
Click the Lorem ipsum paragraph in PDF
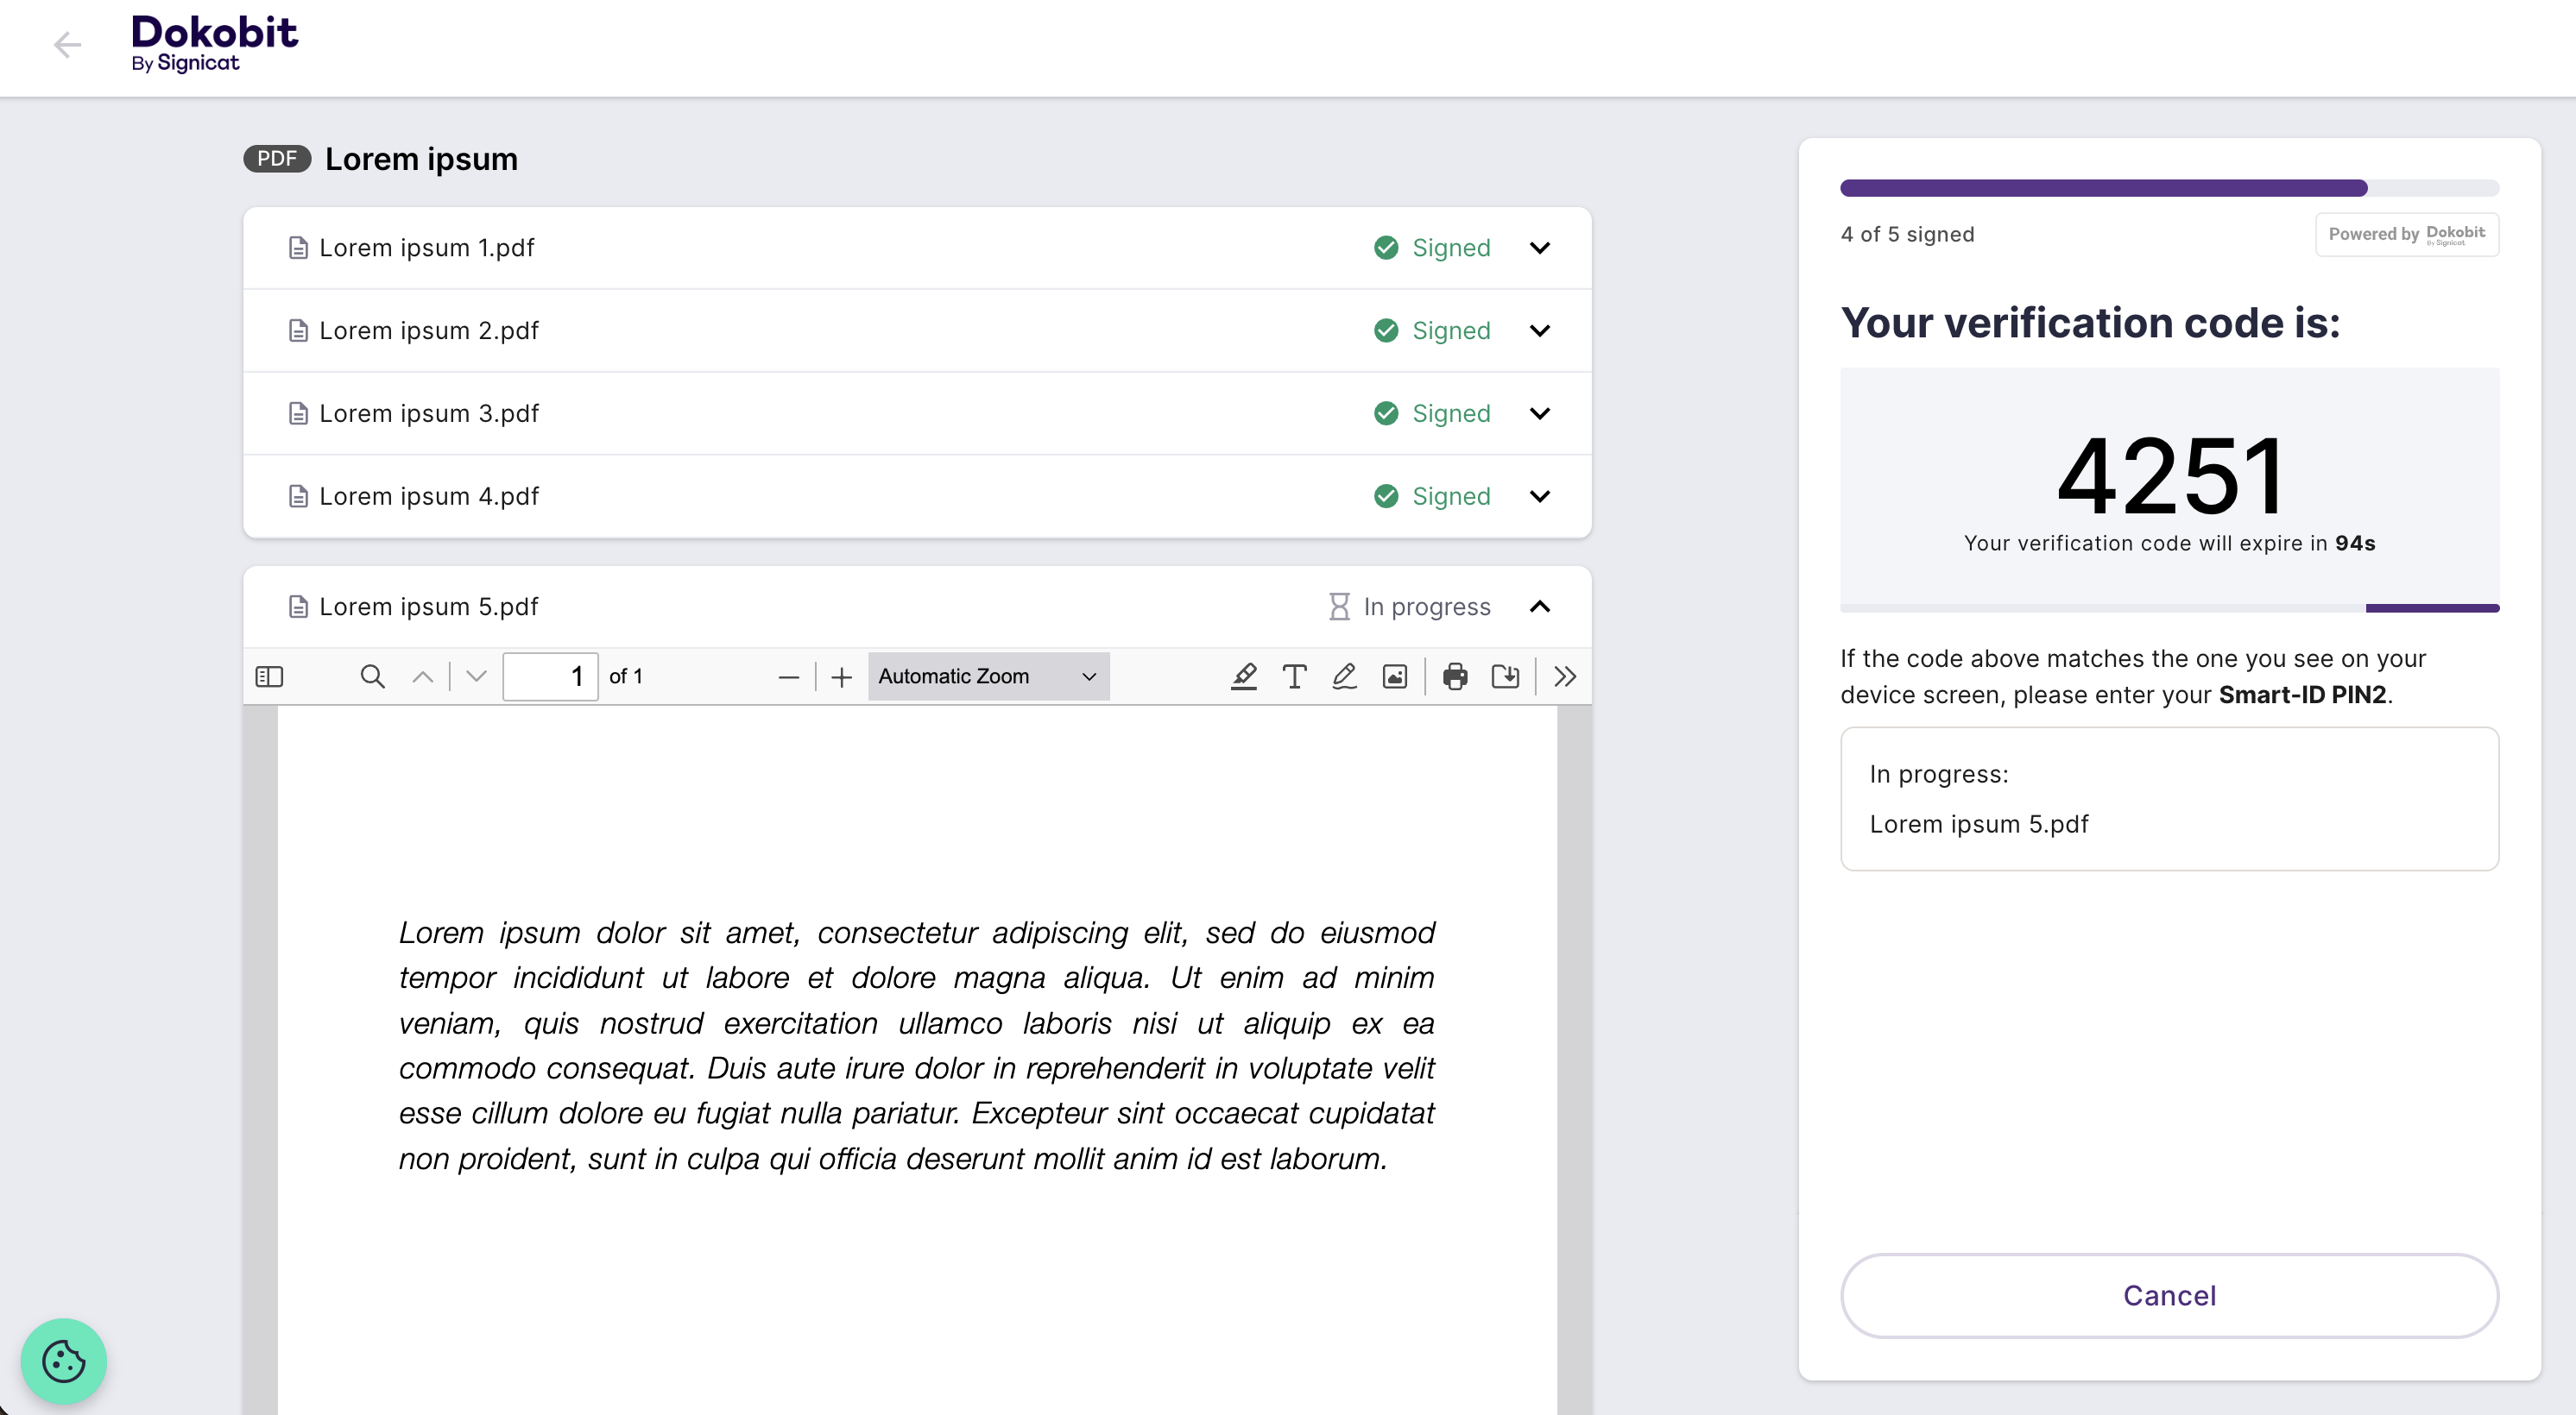(916, 1045)
